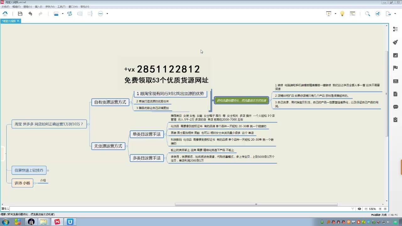
Task: Zoom out with the minus button
Action: click(x=366, y=209)
